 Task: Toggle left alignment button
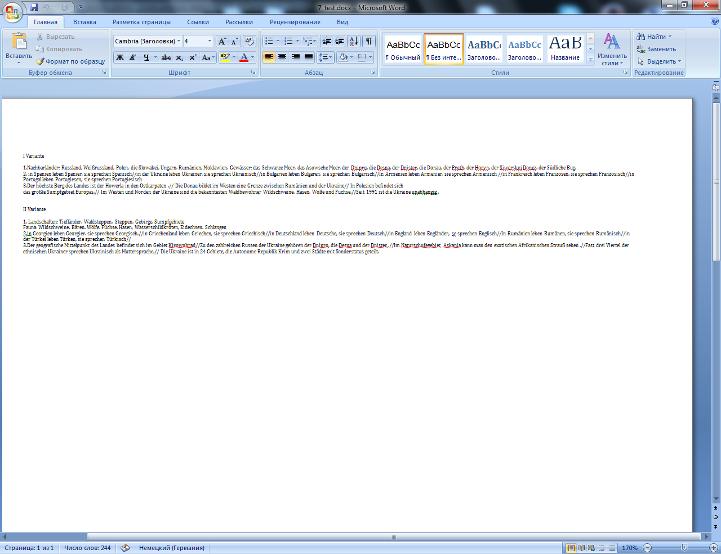click(269, 57)
